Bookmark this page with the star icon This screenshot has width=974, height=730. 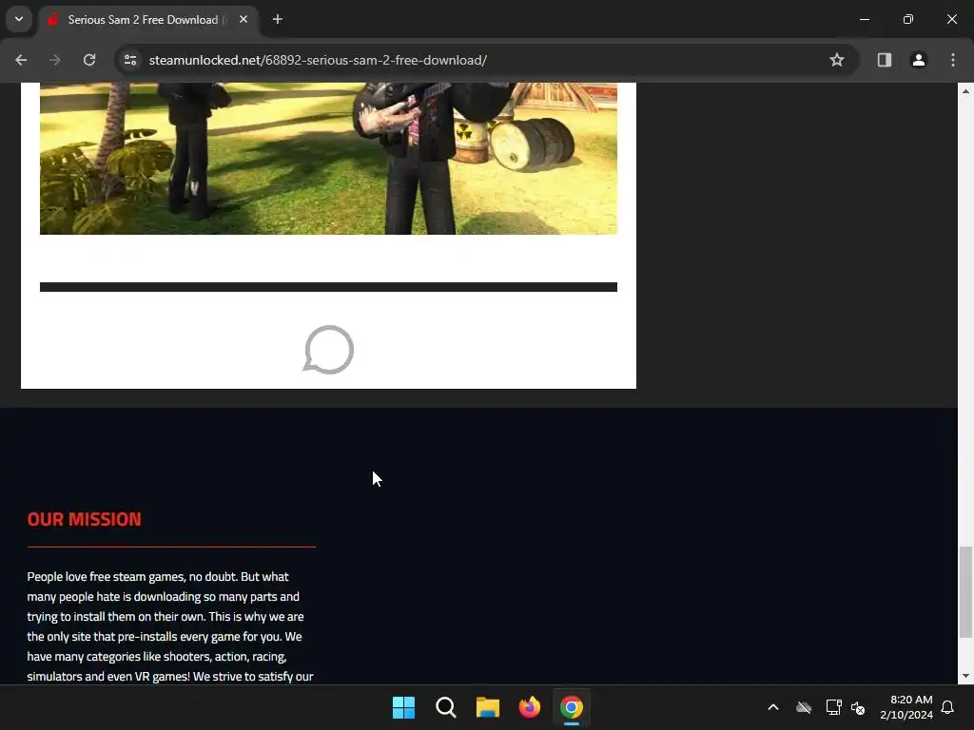pos(837,60)
